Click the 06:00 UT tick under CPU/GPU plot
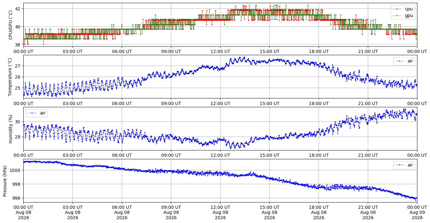 click(x=122, y=51)
